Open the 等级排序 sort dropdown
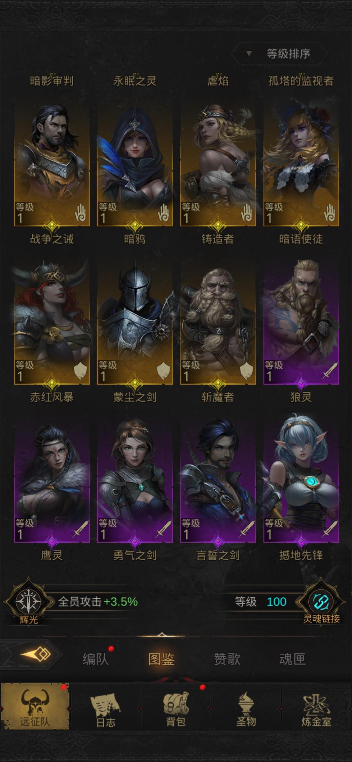 coord(280,54)
